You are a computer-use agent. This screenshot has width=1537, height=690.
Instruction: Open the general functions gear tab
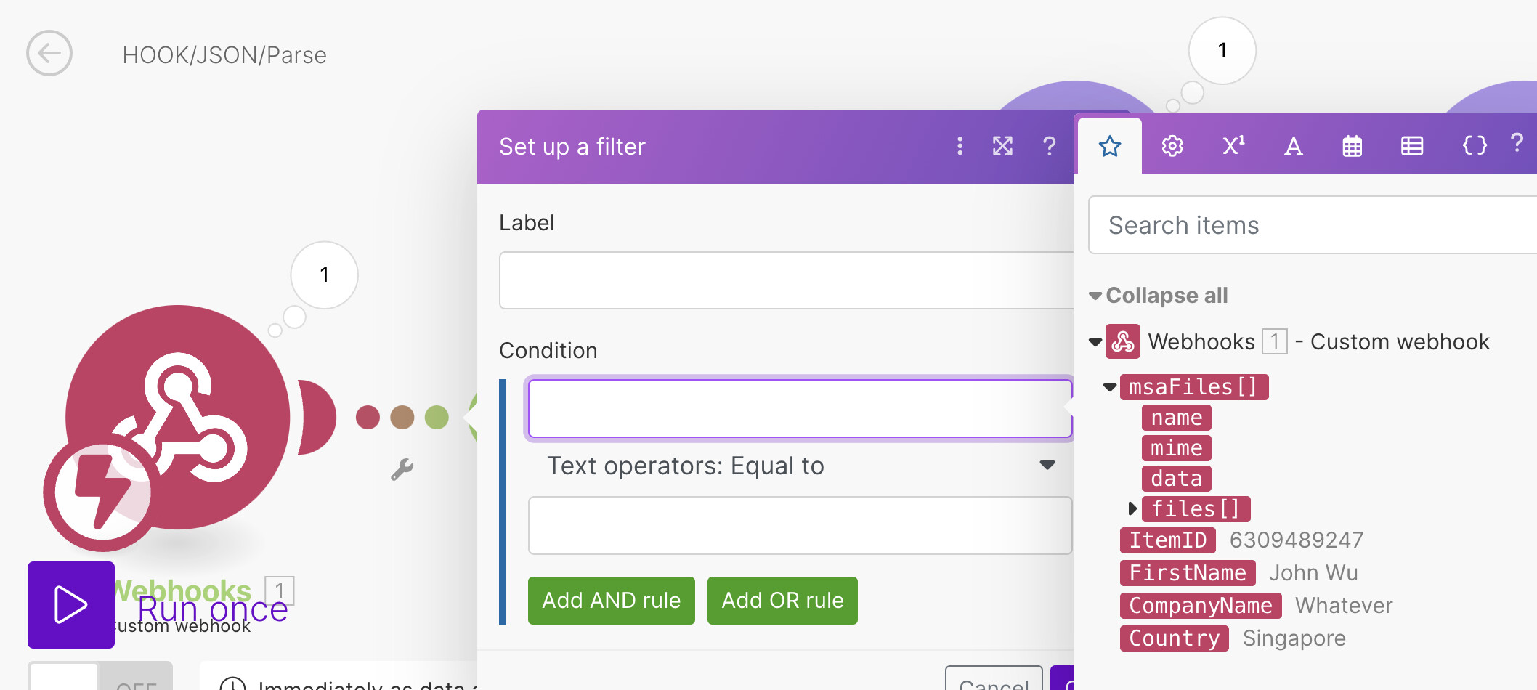tap(1172, 146)
